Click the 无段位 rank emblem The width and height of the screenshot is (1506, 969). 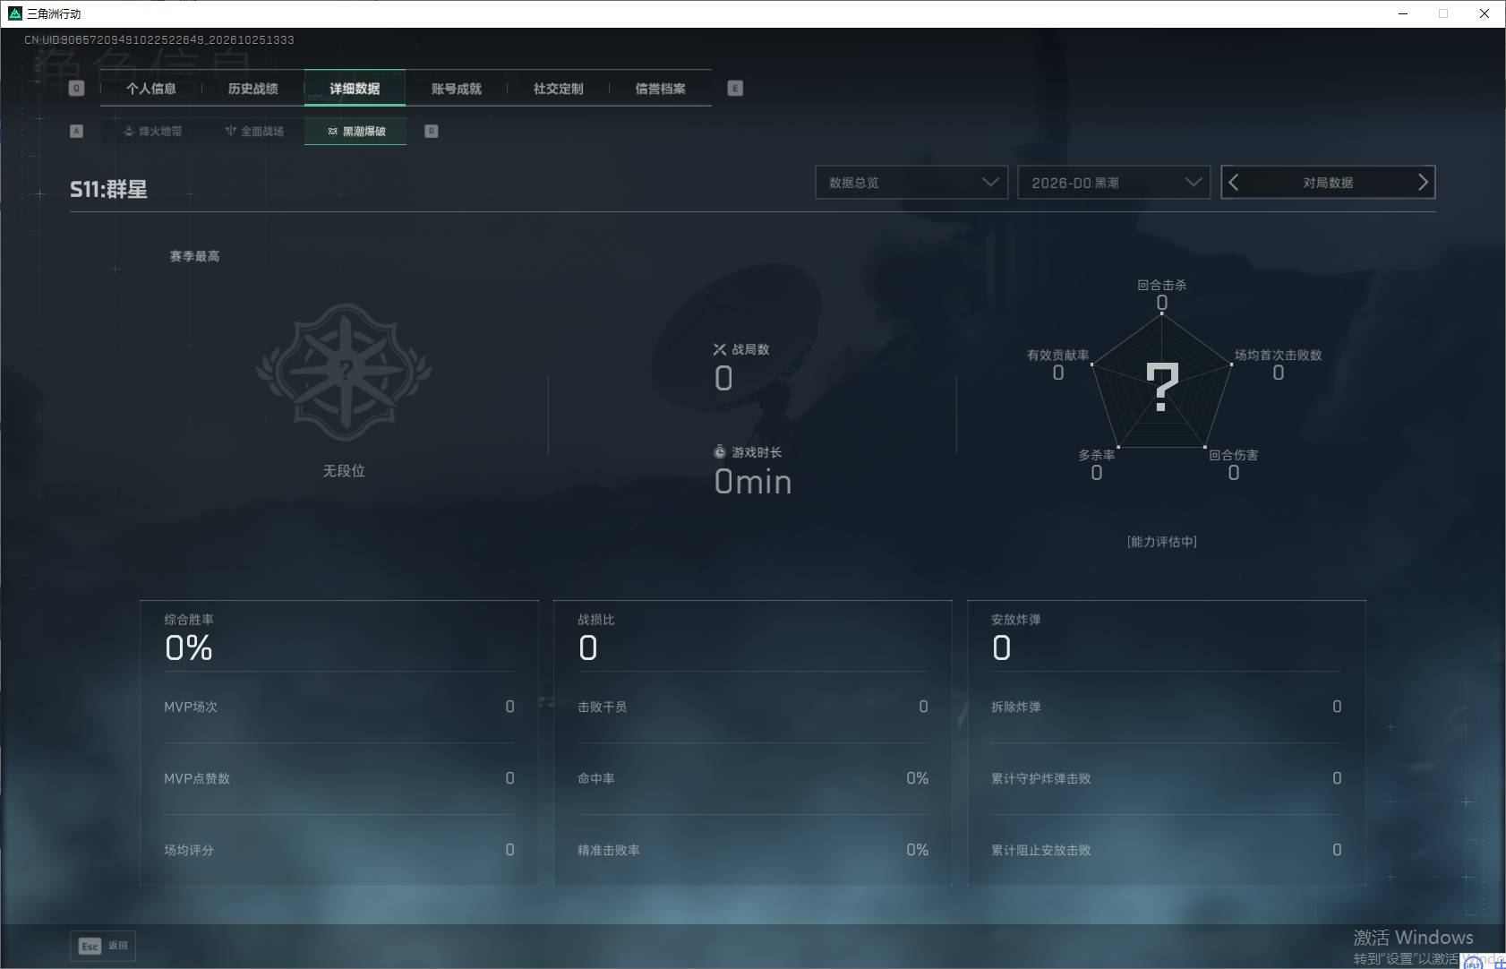344,372
